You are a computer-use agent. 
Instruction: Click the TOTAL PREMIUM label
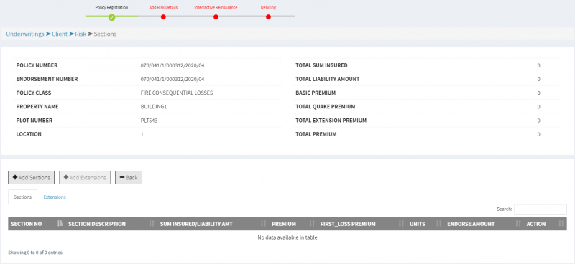(x=316, y=134)
